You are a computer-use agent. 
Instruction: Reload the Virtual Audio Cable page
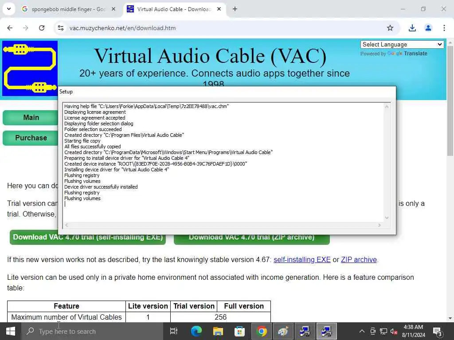(42, 28)
